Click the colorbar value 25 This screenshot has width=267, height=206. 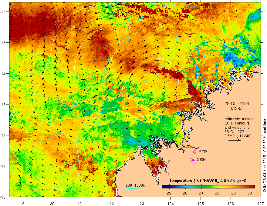click(x=169, y=193)
